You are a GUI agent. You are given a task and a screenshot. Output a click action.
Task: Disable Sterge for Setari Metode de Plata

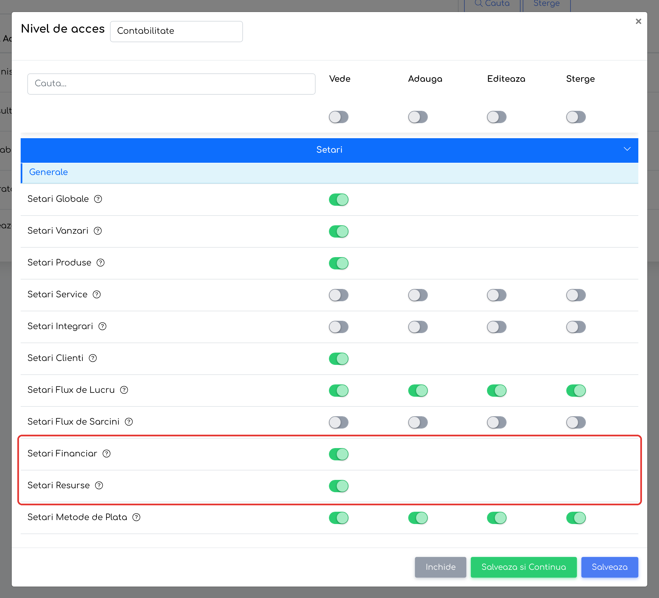tap(576, 518)
